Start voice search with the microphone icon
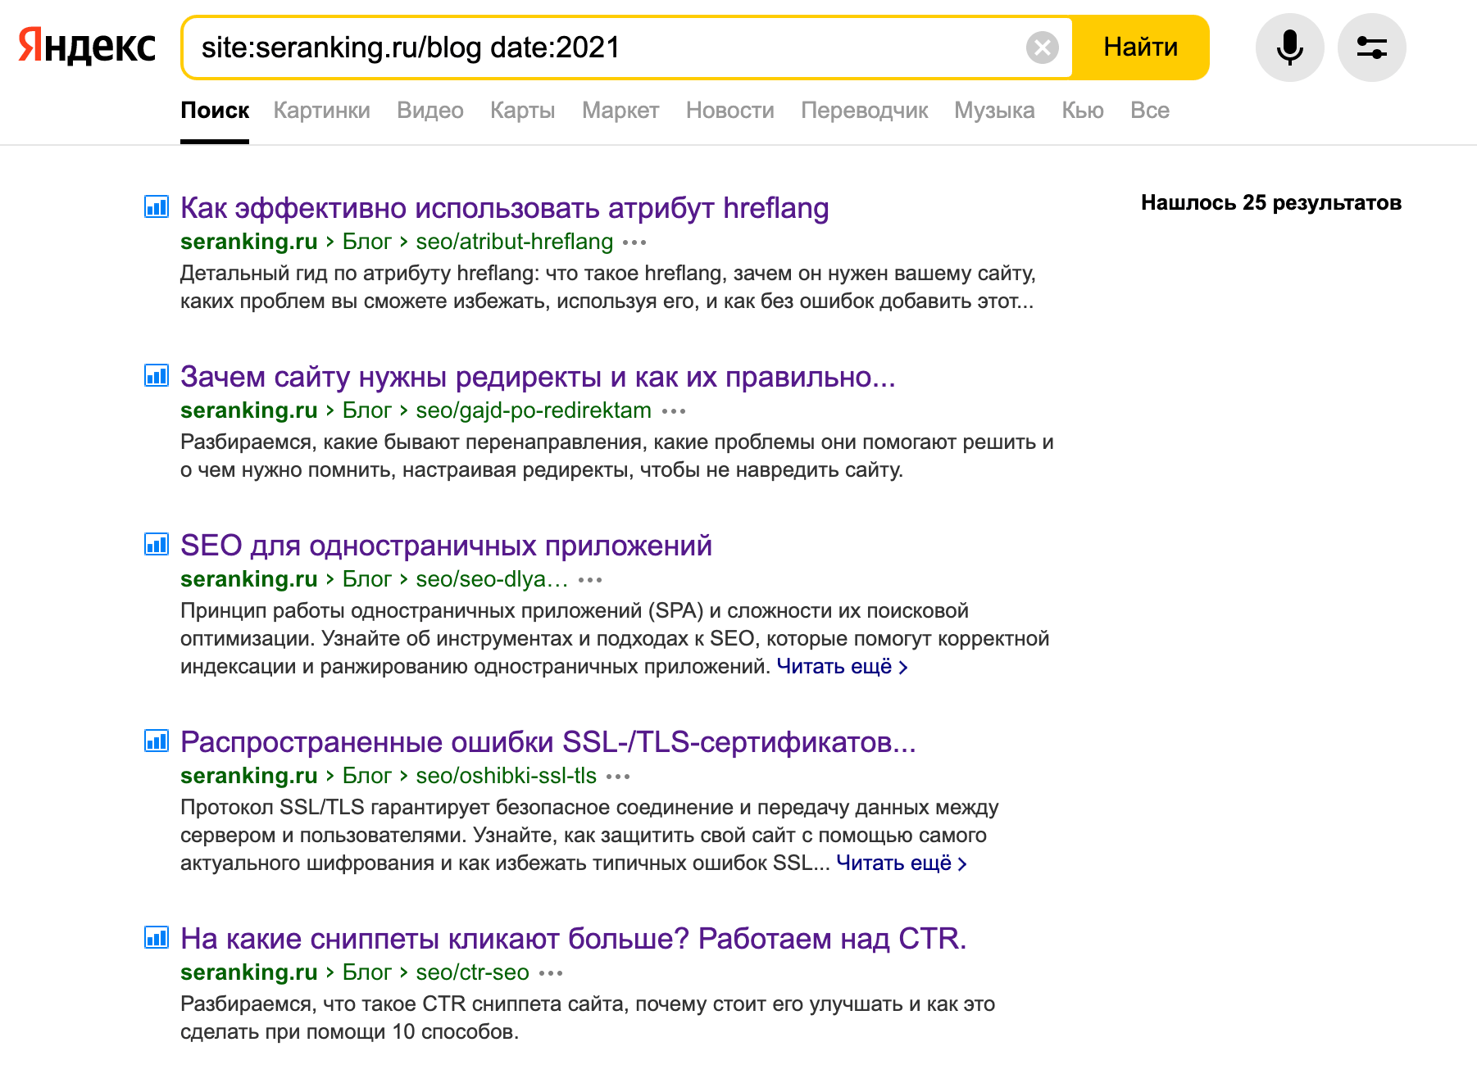Image resolution: width=1477 pixels, height=1083 pixels. pyautogui.click(x=1289, y=48)
